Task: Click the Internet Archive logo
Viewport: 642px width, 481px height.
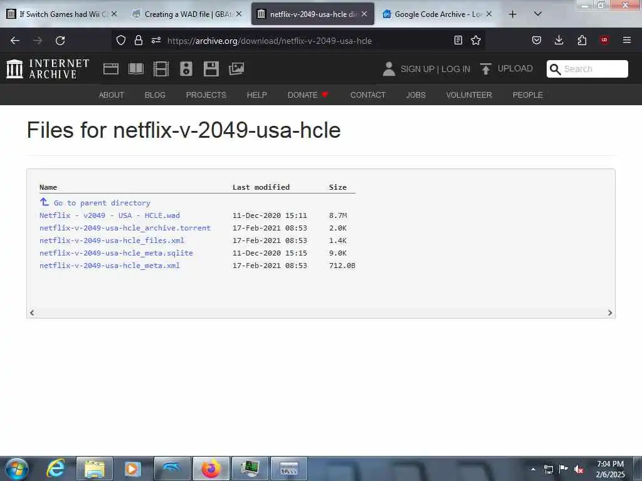Action: tap(48, 69)
